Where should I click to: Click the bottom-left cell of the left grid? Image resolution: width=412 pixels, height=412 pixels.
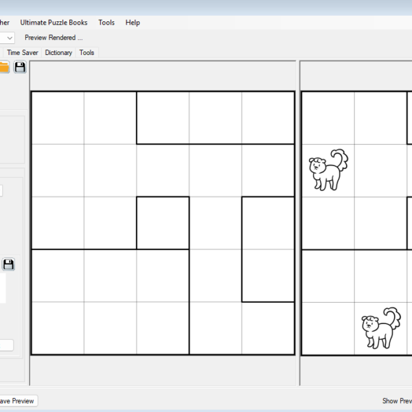click(x=58, y=328)
